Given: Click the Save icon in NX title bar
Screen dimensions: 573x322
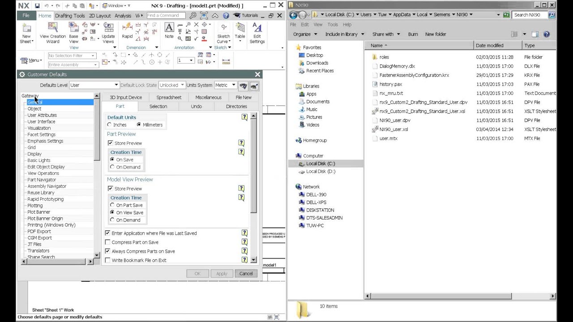Looking at the screenshot, I should (x=37, y=6).
